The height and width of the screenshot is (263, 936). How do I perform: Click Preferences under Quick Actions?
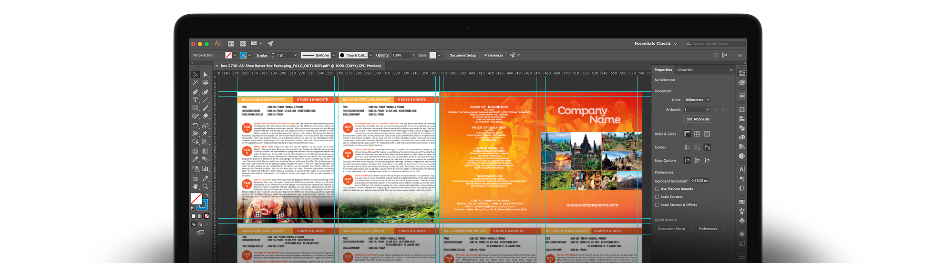(x=708, y=229)
